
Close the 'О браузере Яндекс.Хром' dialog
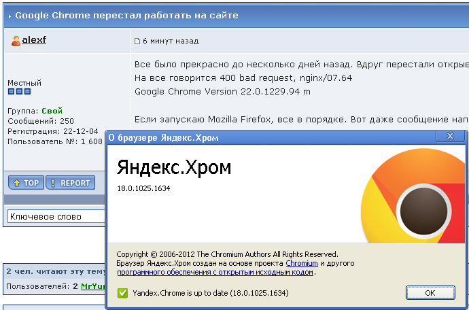tap(450, 136)
